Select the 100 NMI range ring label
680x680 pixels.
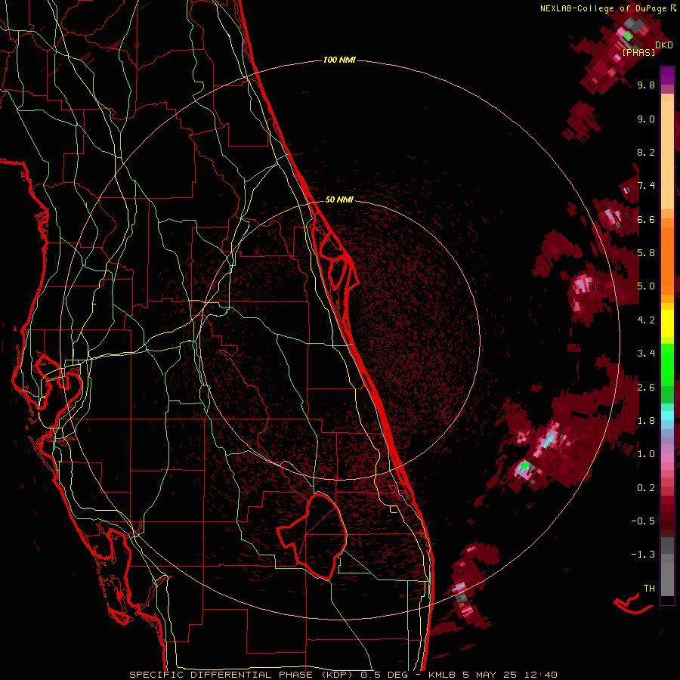click(339, 60)
